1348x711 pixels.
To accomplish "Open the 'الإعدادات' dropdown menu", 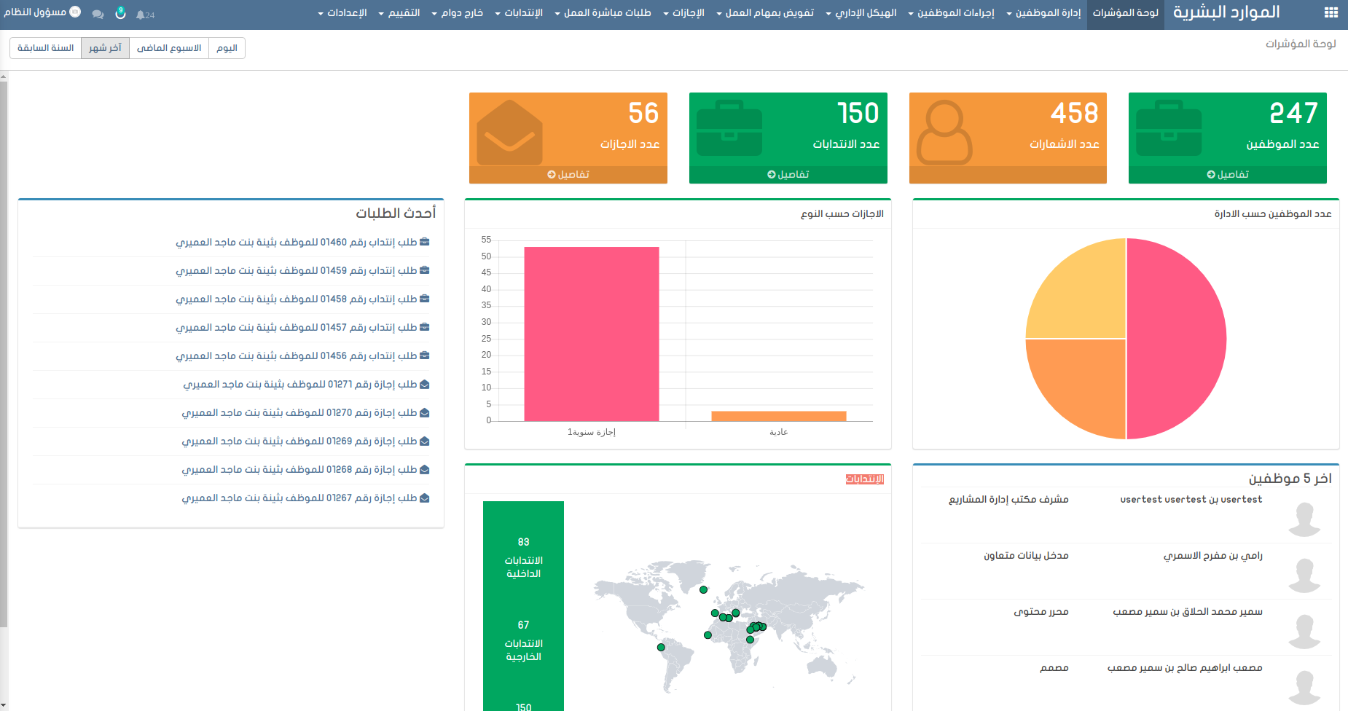I will (x=342, y=13).
